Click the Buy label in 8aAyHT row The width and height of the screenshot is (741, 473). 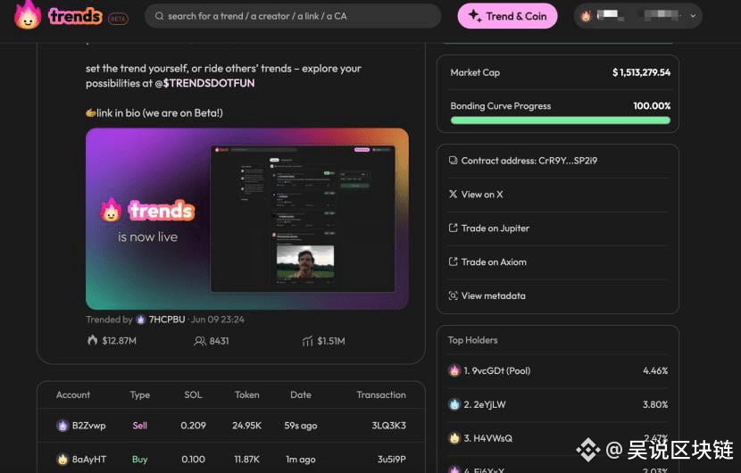[140, 460]
